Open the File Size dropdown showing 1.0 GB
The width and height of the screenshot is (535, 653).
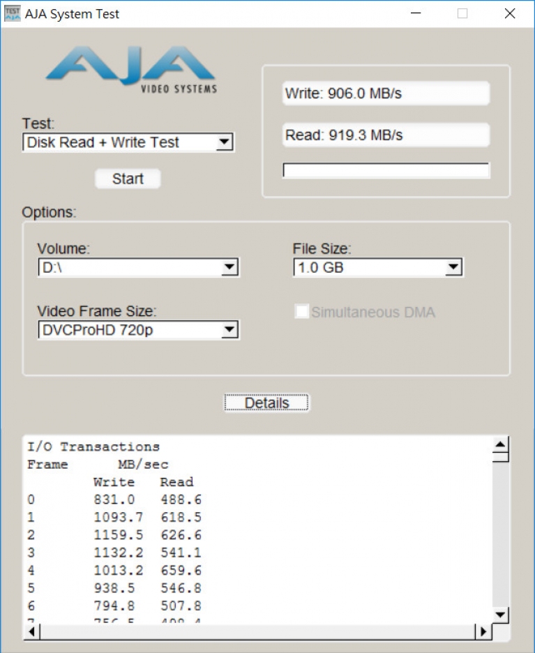click(378, 267)
